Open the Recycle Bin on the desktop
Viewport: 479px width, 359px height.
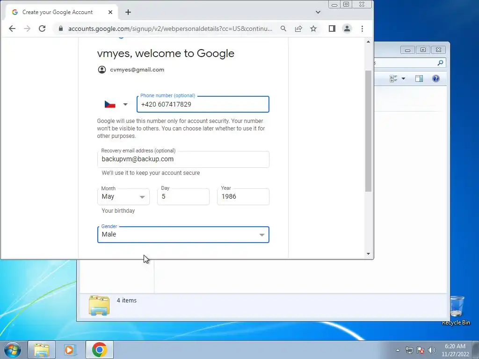(457, 310)
